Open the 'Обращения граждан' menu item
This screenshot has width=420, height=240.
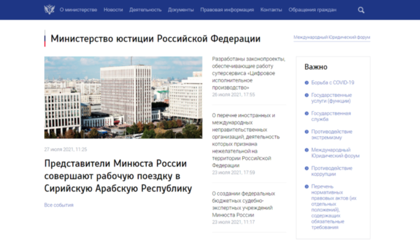point(312,10)
